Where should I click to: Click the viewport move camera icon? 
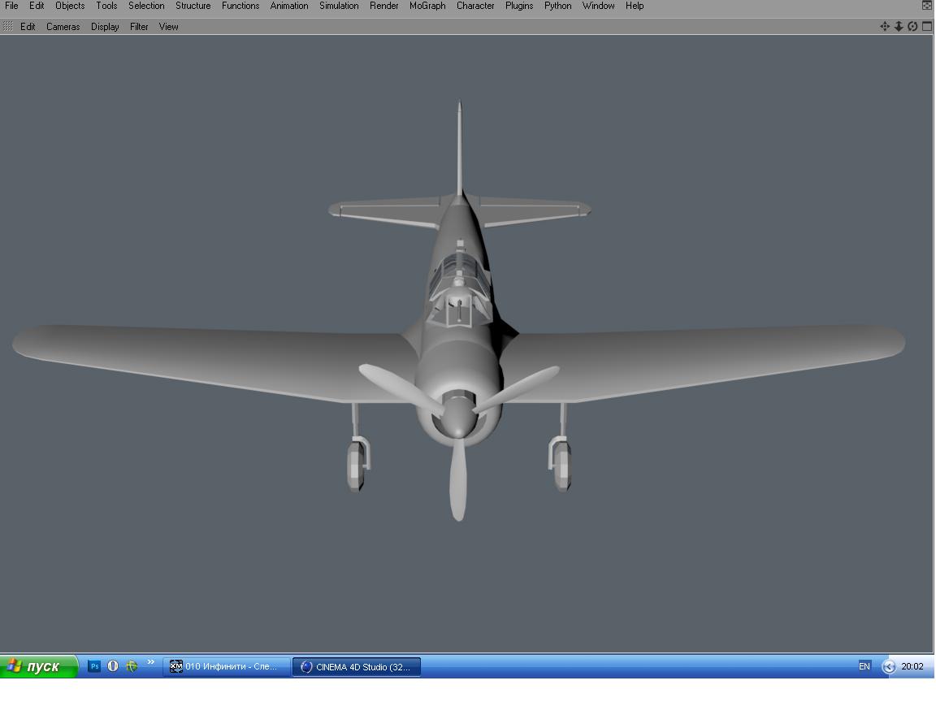(x=885, y=26)
